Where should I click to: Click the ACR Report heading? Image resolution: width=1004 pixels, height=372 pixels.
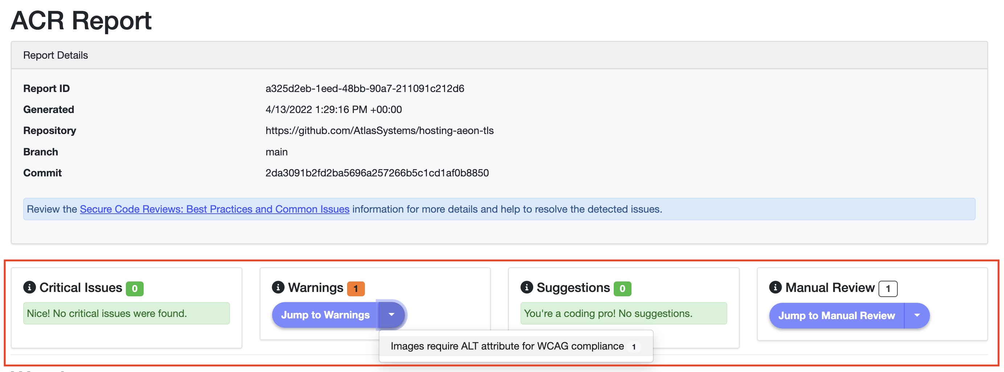[81, 20]
